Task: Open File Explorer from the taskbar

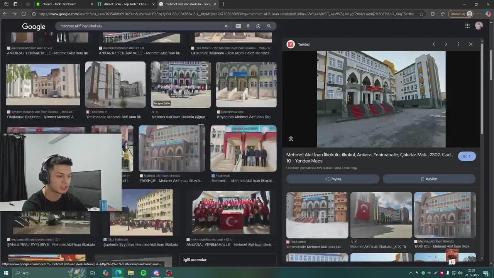Action: point(131,273)
